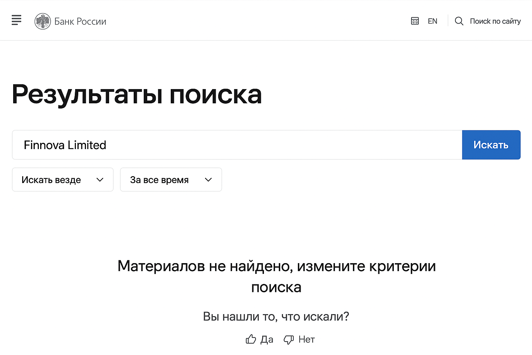Expand the За все время dropdown
Viewport: 532px width, 355px height.
click(x=171, y=180)
